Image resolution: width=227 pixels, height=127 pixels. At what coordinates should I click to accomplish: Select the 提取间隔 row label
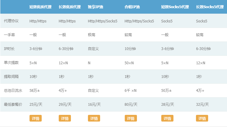[11, 77]
